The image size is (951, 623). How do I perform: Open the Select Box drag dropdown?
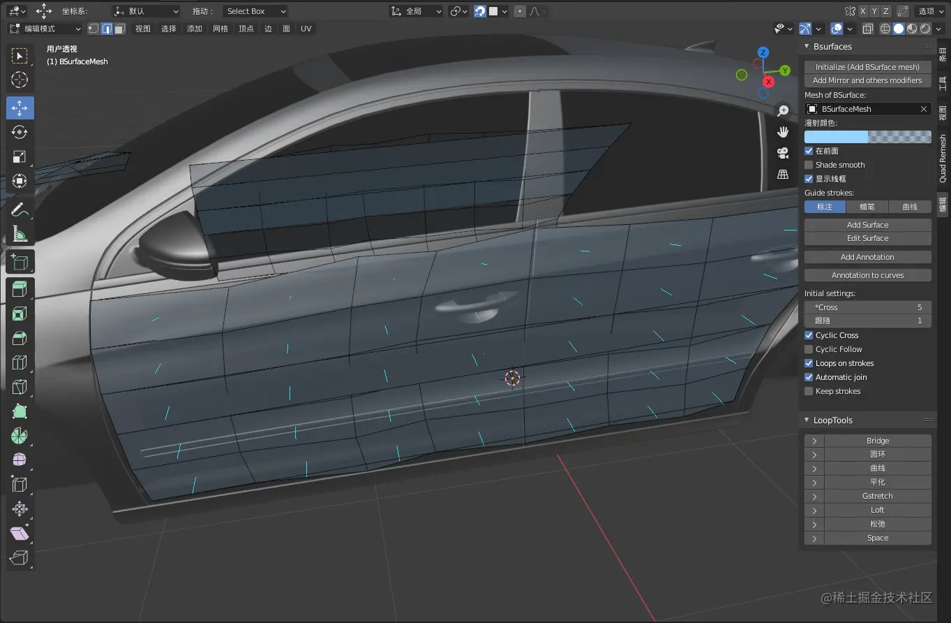click(255, 11)
